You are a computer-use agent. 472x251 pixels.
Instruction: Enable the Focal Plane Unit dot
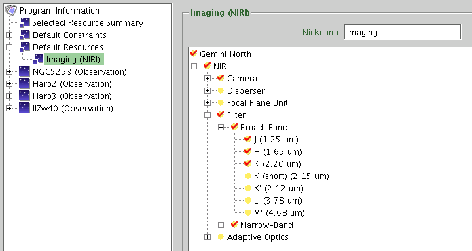221,103
